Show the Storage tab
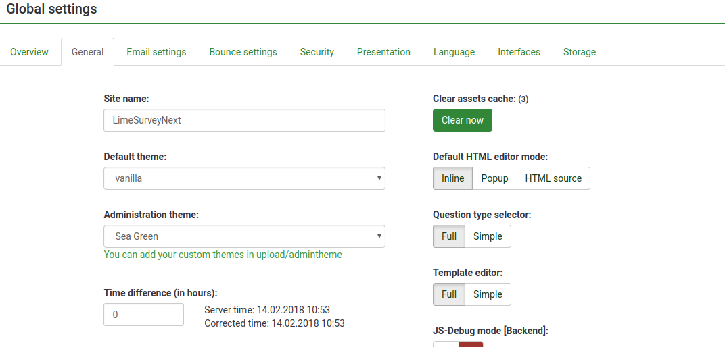This screenshot has width=725, height=347. (x=579, y=52)
